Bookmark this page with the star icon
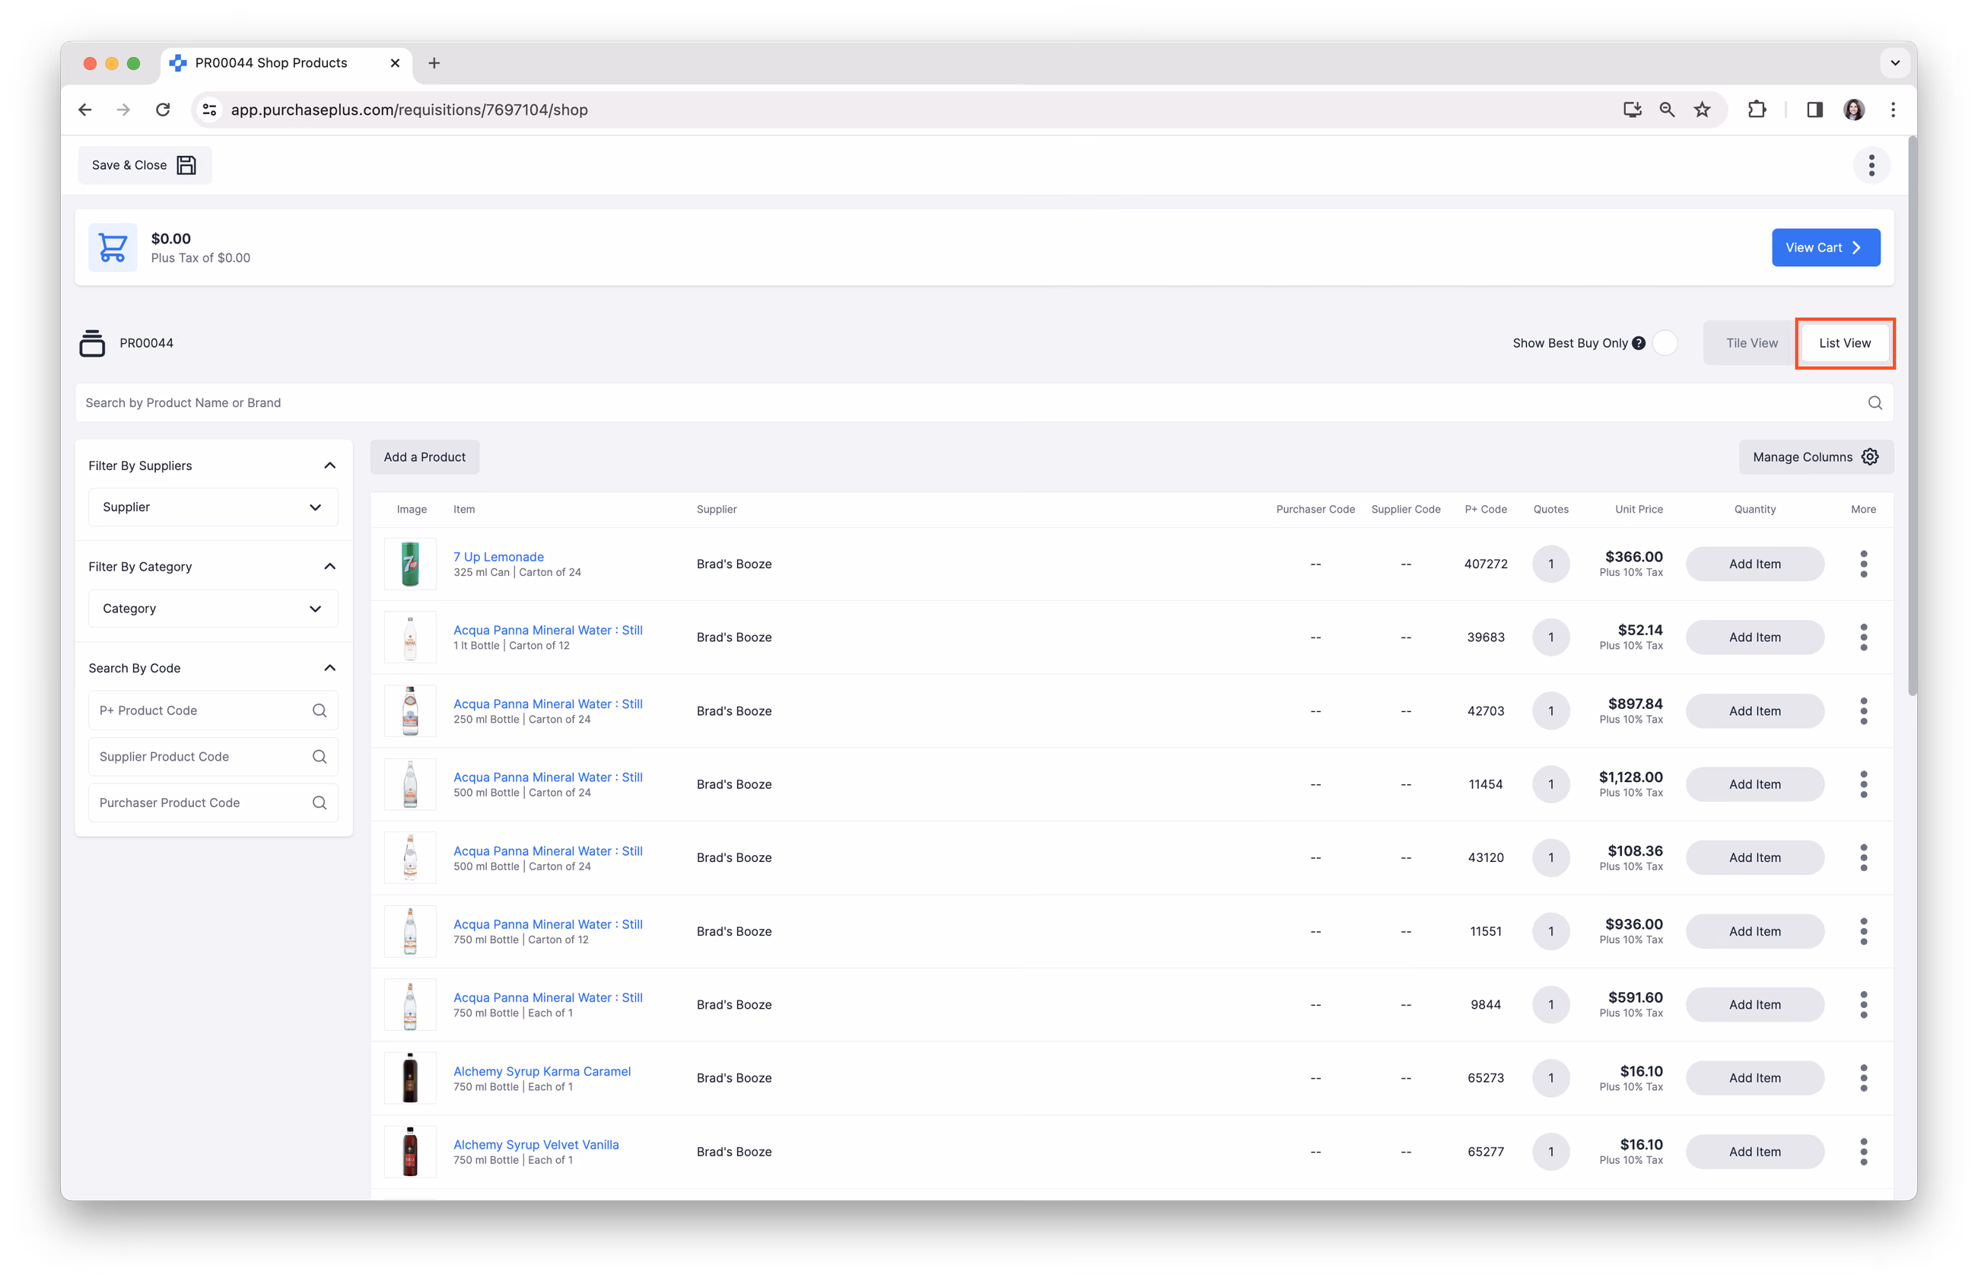The image size is (1978, 1281). point(1702,110)
